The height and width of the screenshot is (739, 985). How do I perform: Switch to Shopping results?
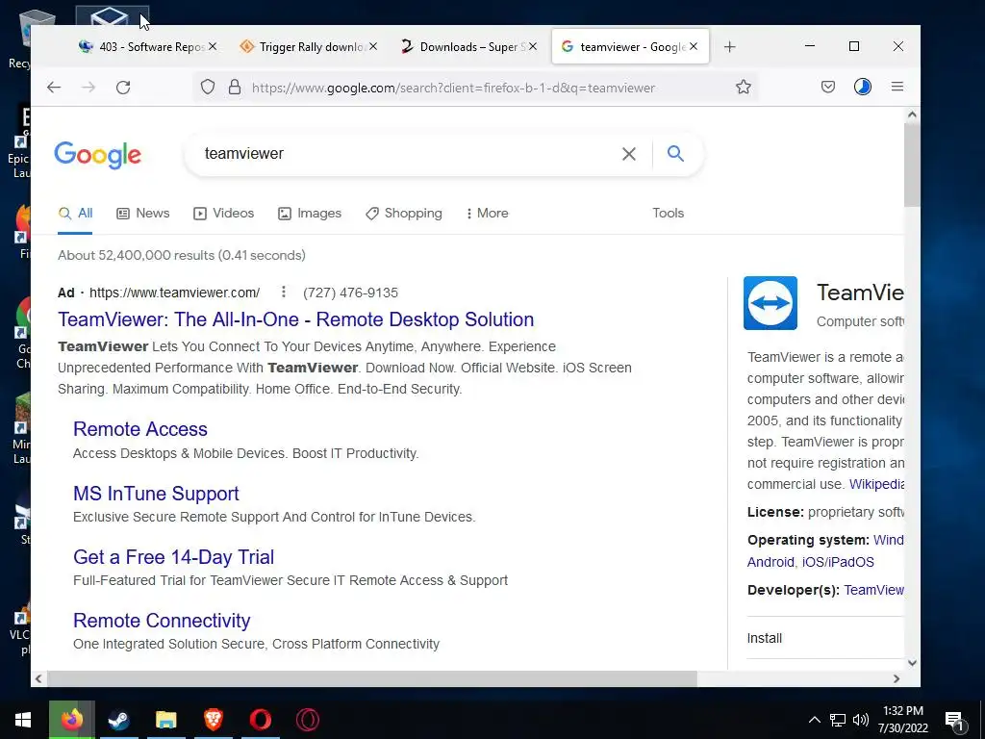(404, 213)
